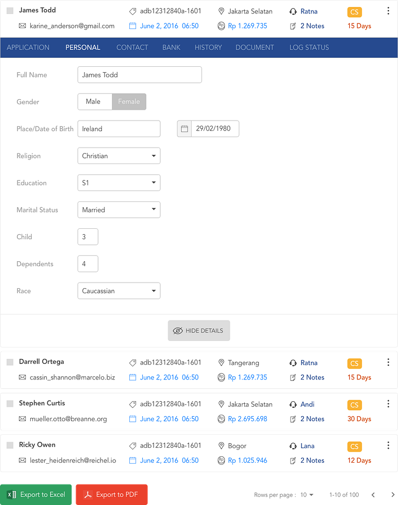Click the rupiah icon beside Rp 1.025.946
The width and height of the screenshot is (398, 505).
coord(221,460)
